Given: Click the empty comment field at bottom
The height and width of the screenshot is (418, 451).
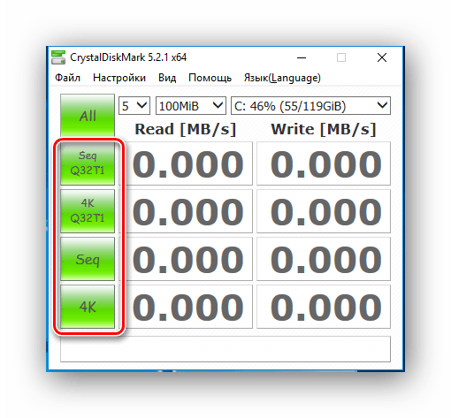Looking at the screenshot, I should (225, 349).
